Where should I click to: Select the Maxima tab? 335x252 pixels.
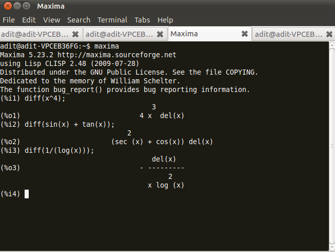pos(200,34)
